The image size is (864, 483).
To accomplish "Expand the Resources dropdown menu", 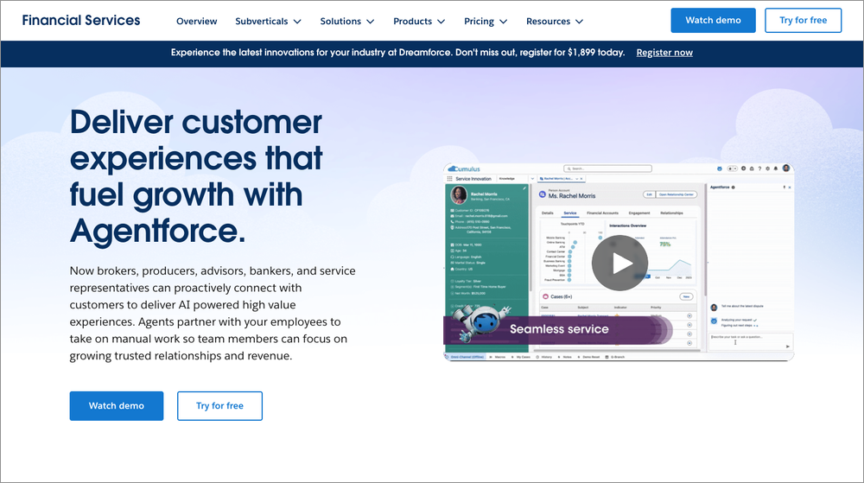I will [555, 21].
